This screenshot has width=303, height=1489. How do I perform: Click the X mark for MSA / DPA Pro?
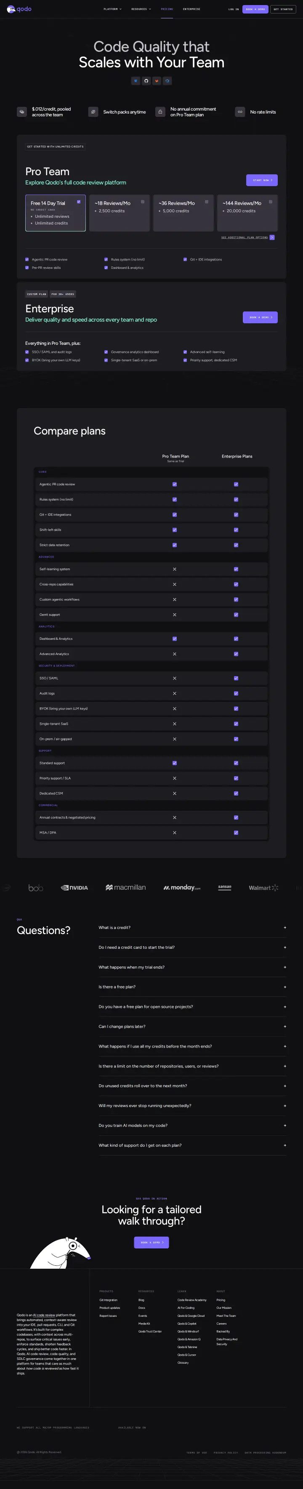point(175,833)
